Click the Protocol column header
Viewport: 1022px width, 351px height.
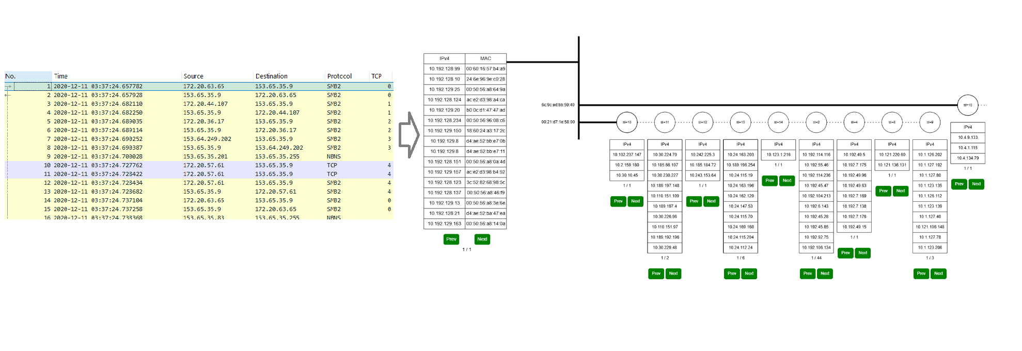pyautogui.click(x=339, y=76)
